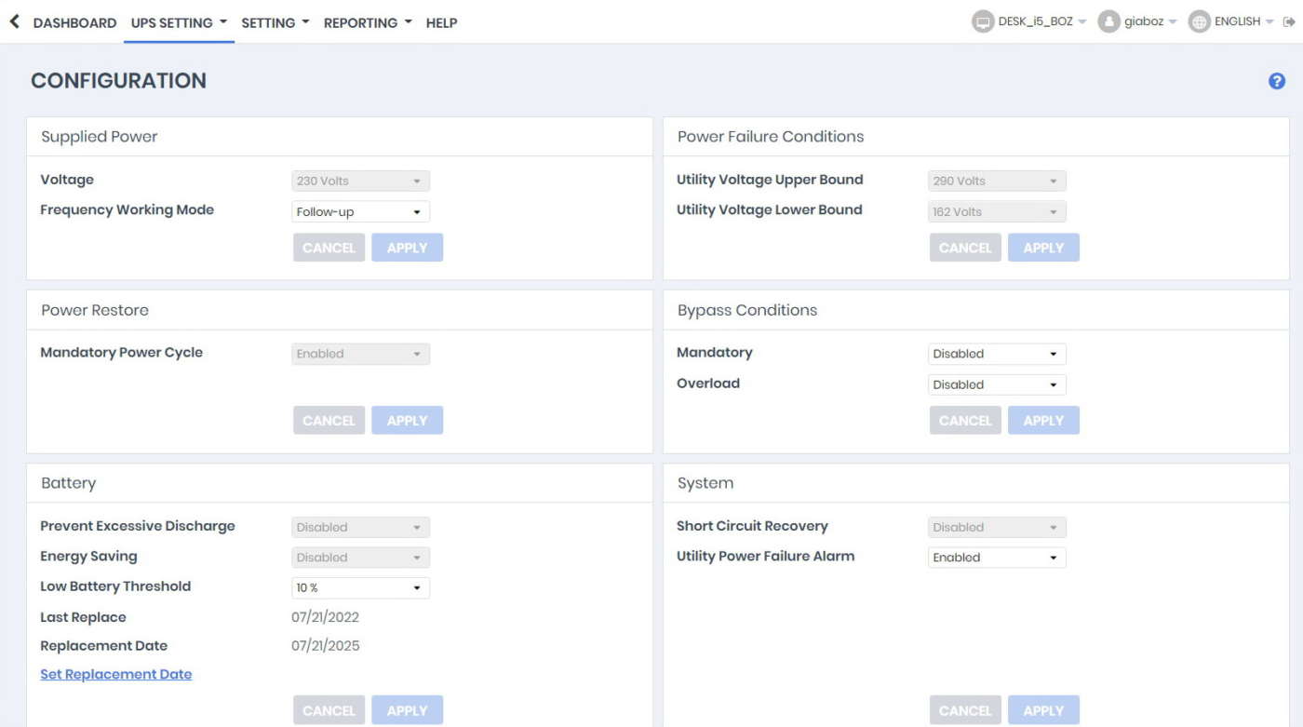The height and width of the screenshot is (727, 1303).
Task: Open the Bypass Overload dropdown
Action: click(x=997, y=384)
